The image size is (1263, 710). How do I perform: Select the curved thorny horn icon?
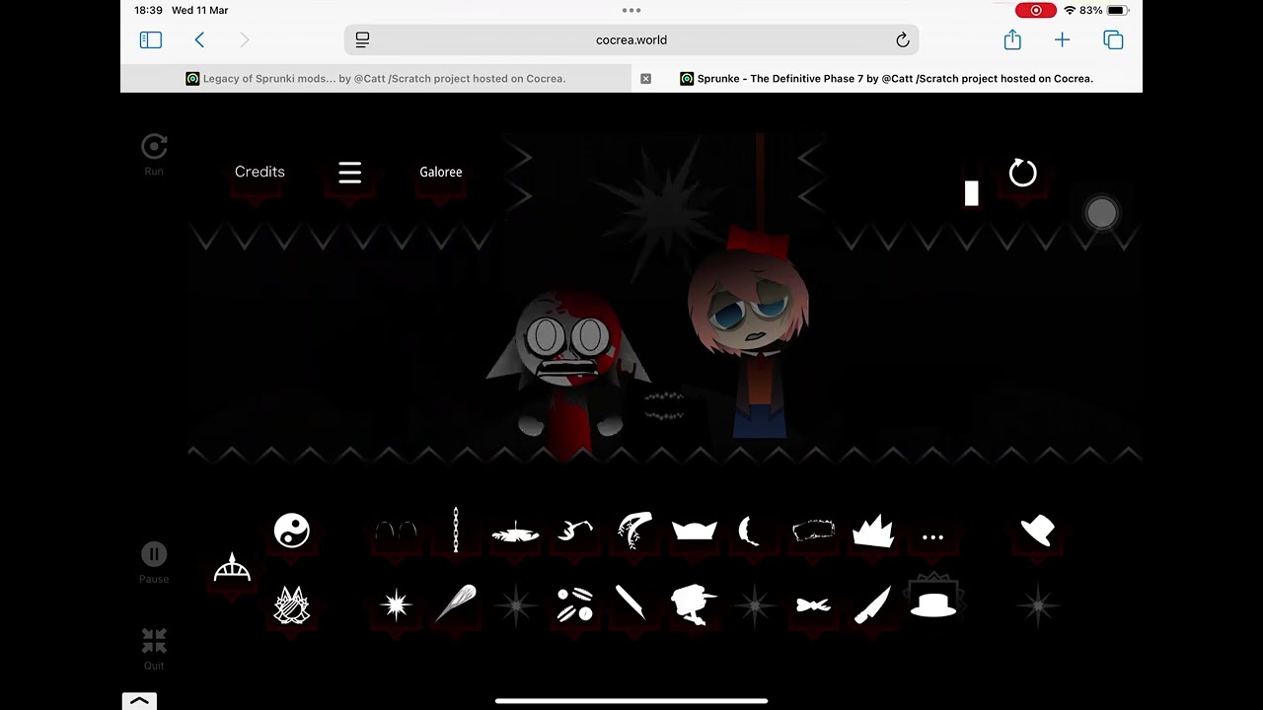[633, 530]
